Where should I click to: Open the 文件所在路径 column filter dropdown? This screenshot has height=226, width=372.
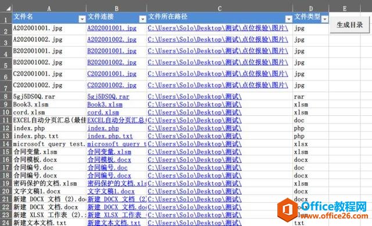point(288,19)
